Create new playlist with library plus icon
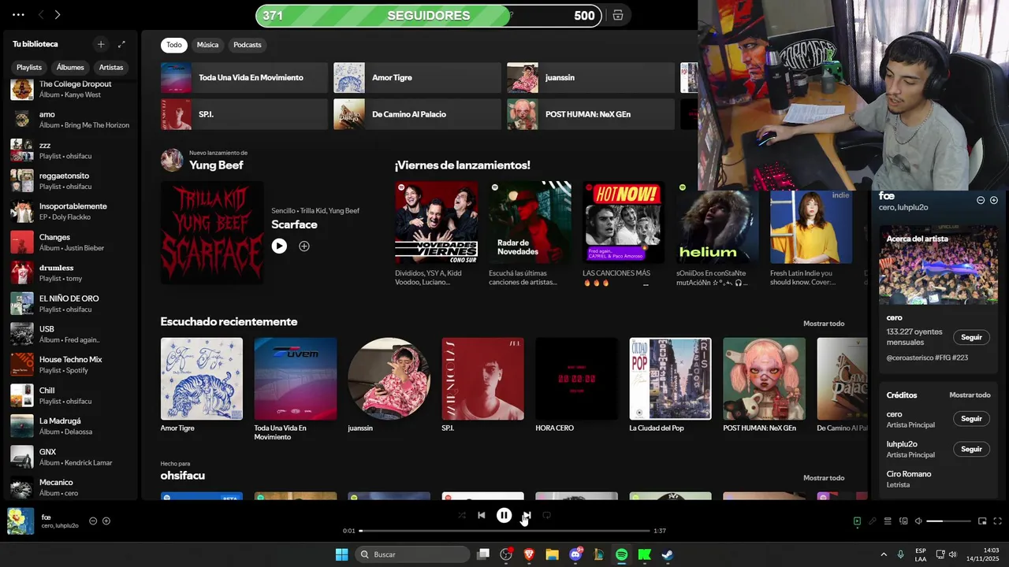The height and width of the screenshot is (567, 1009). tap(100, 44)
